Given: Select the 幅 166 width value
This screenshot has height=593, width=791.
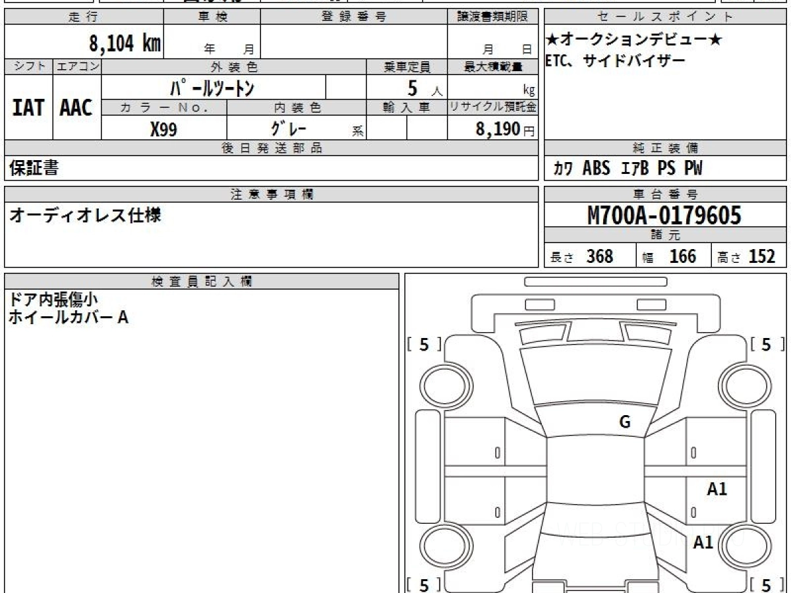Looking at the screenshot, I should tap(669, 256).
